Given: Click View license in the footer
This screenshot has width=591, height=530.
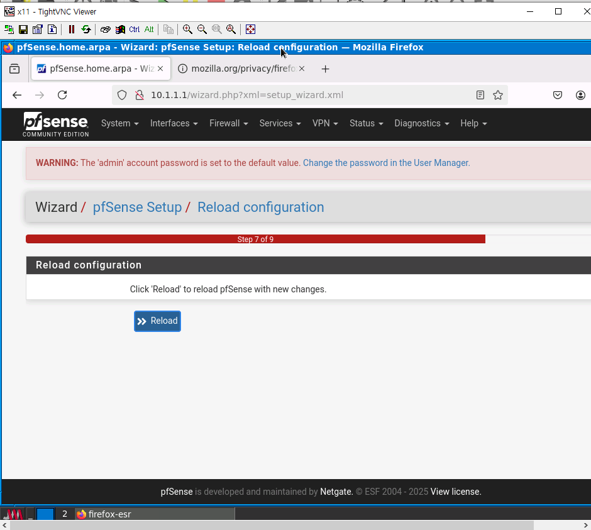Looking at the screenshot, I should 456,492.
